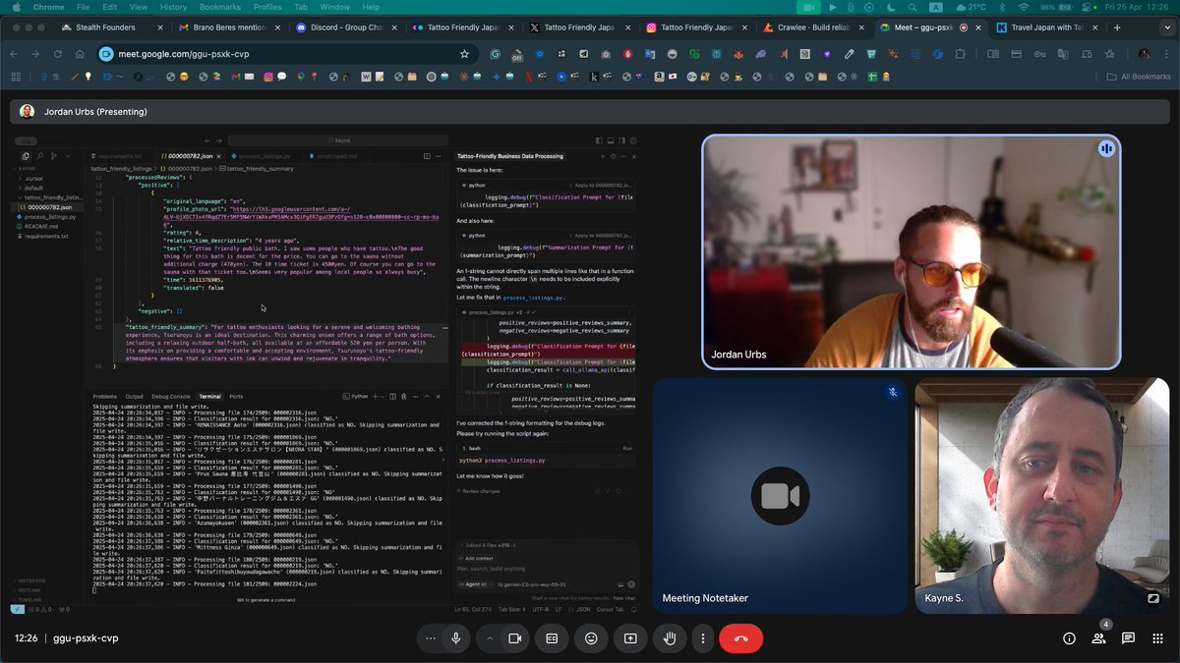Screen dimensions: 1180x663
Task: Switch to the X Tattoo Friendly Japan tab
Action: coord(580,28)
